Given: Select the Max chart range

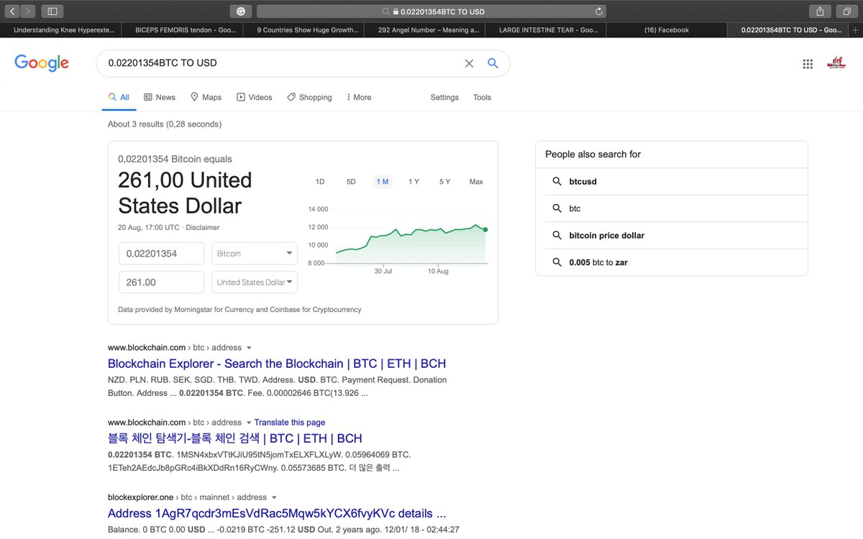Looking at the screenshot, I should point(476,182).
